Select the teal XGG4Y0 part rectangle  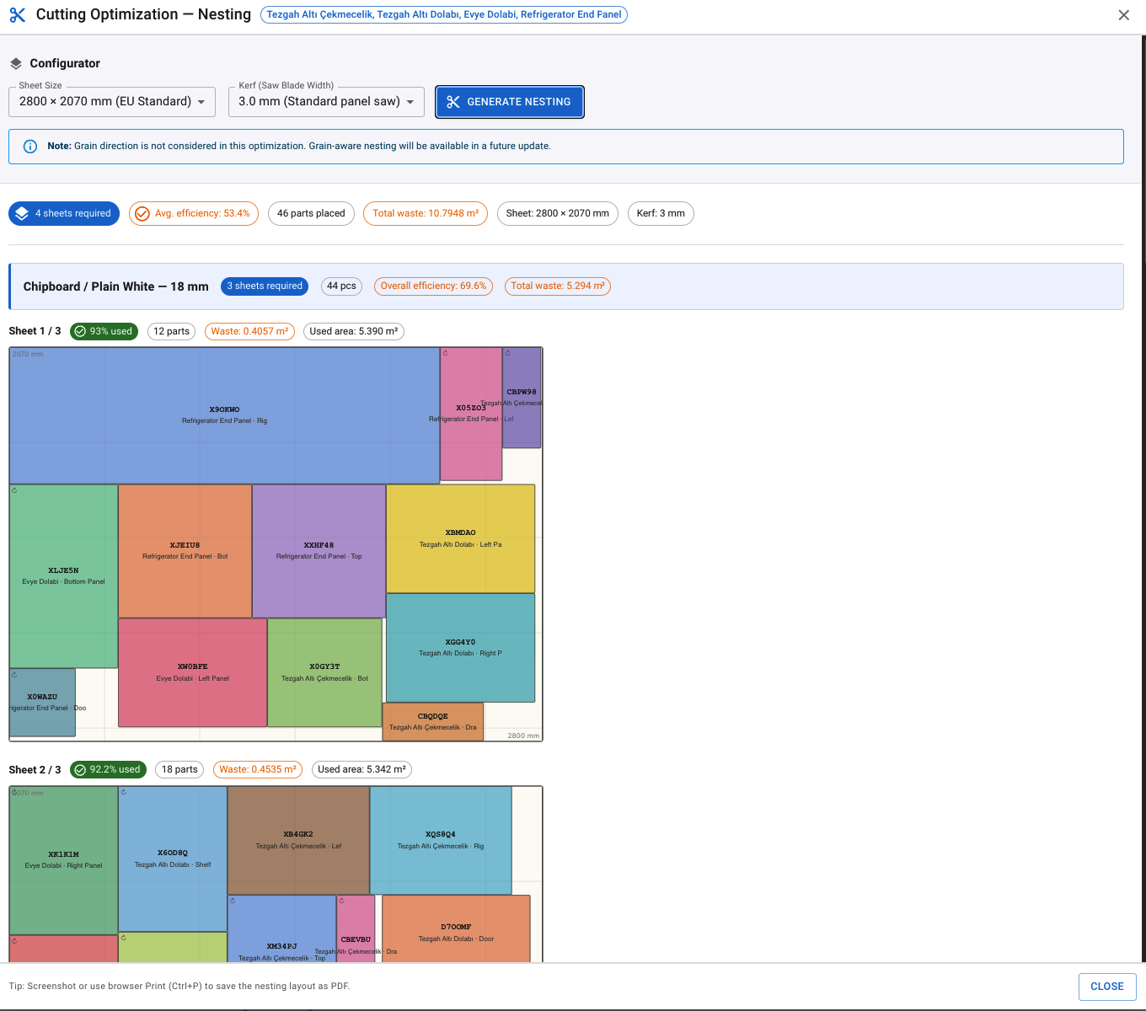tap(461, 648)
